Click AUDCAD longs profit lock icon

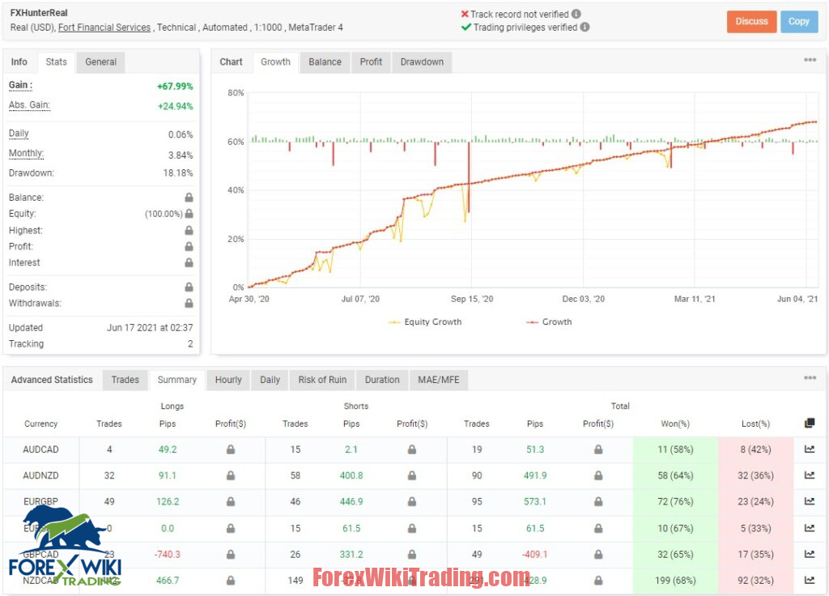[231, 449]
